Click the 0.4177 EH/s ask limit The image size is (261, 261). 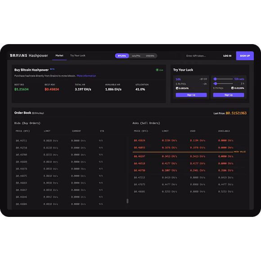coord(169,163)
